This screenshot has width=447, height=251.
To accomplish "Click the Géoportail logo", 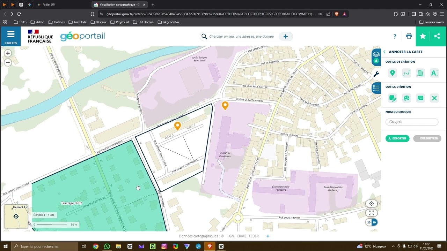I will (82, 36).
